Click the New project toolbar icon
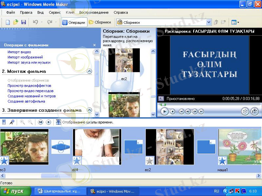Screen dimensions: 262x196 coord(8,22)
